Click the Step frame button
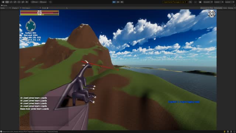Viewport: 236px width, 133px height. 122,2
